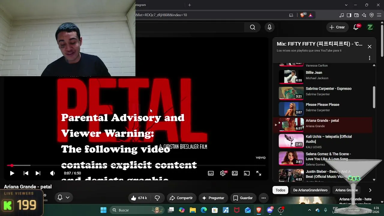Image resolution: width=384 pixels, height=216 pixels.
Task: Dislike the Ariana Grande petal video
Action: (x=157, y=198)
